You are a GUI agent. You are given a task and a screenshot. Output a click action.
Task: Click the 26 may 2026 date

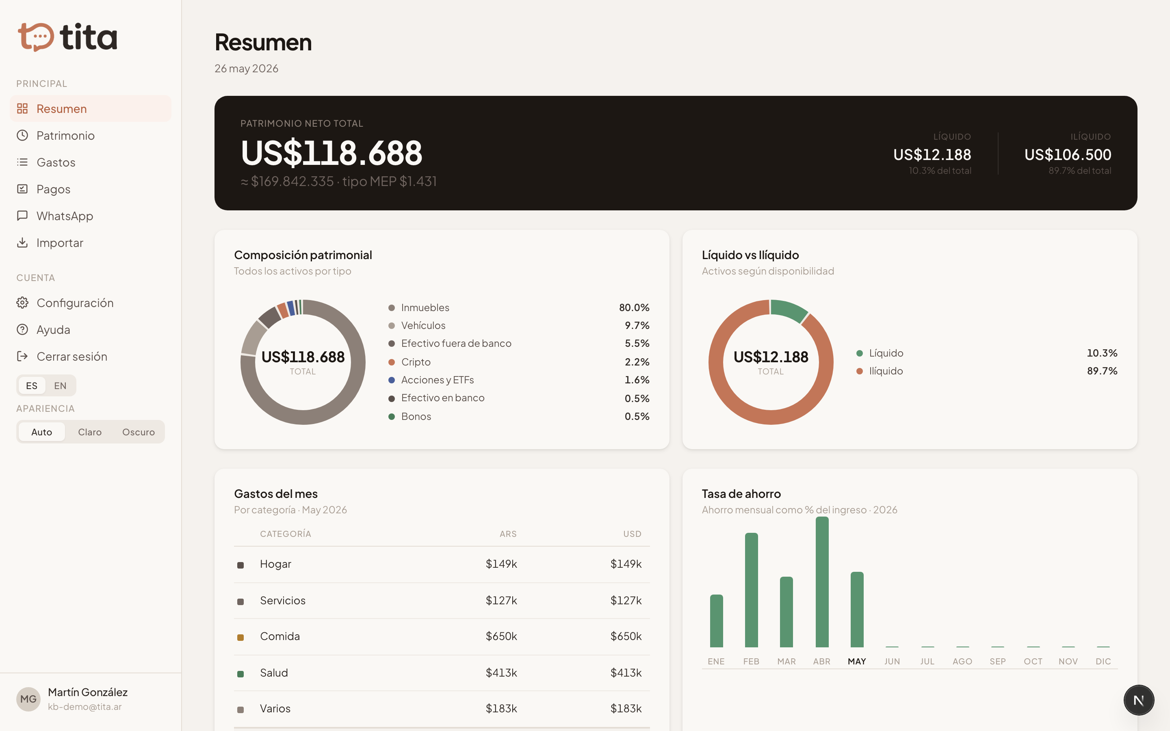tap(247, 69)
